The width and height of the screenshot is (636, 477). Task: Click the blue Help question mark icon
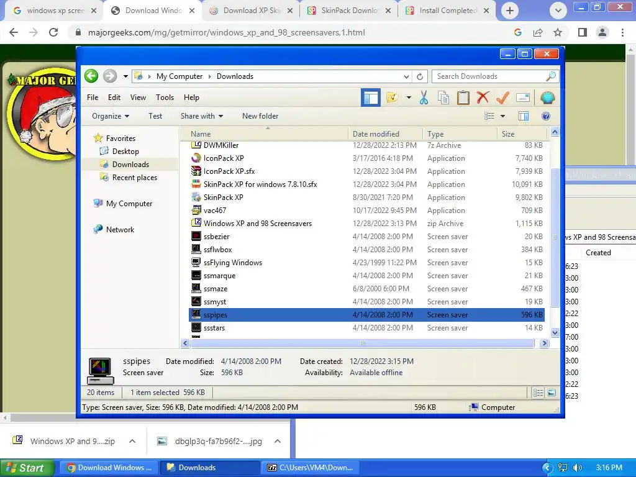pos(546,116)
